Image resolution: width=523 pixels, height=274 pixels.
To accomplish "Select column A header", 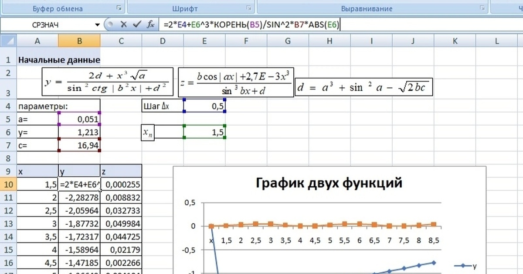I will coord(37,41).
